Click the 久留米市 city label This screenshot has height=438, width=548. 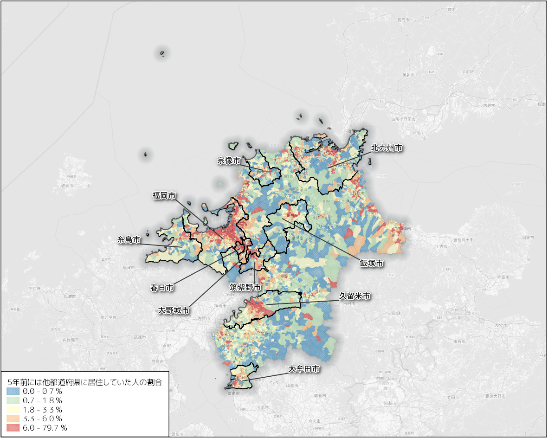(355, 296)
